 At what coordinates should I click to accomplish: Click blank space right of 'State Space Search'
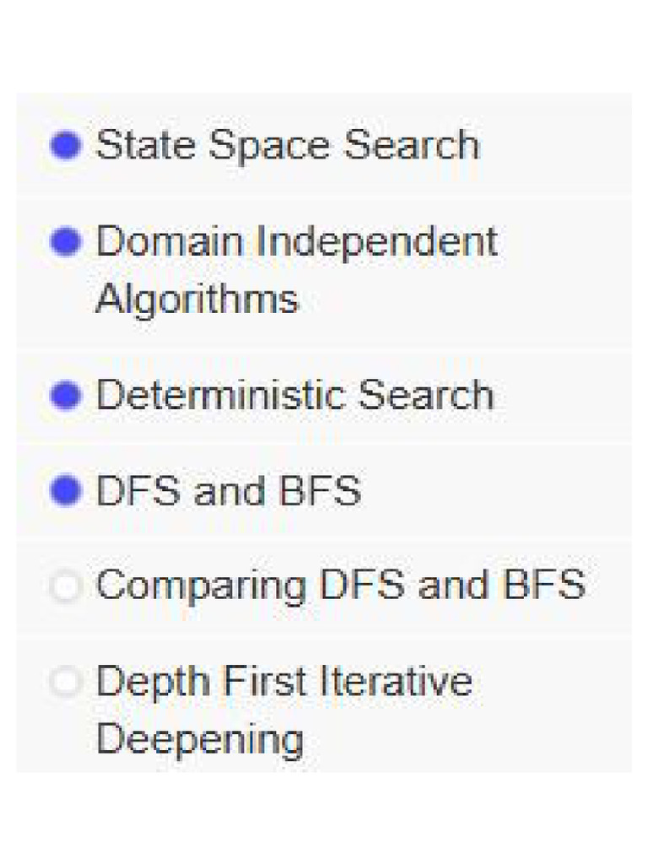(557, 145)
